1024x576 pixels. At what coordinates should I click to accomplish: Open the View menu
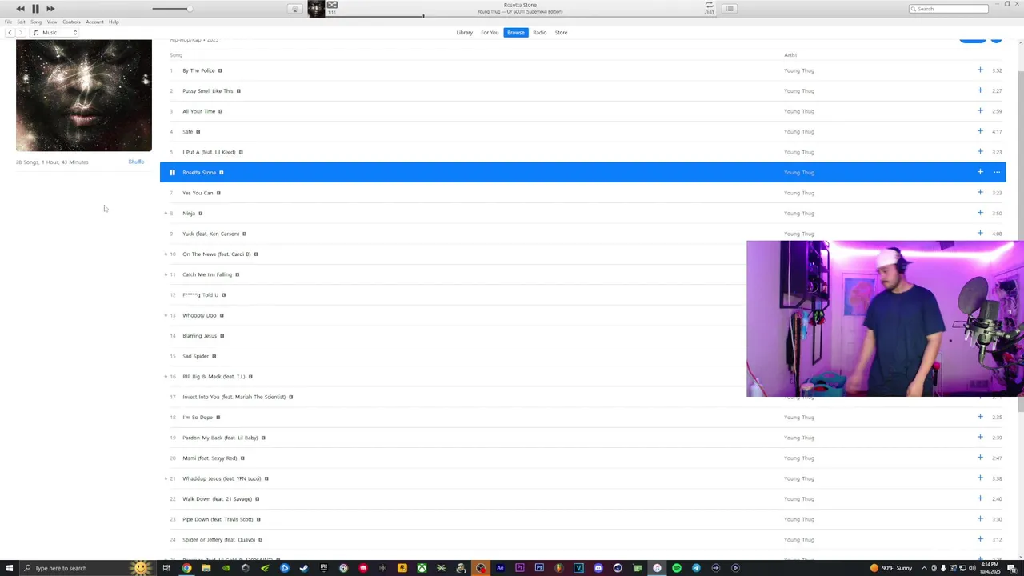point(52,22)
